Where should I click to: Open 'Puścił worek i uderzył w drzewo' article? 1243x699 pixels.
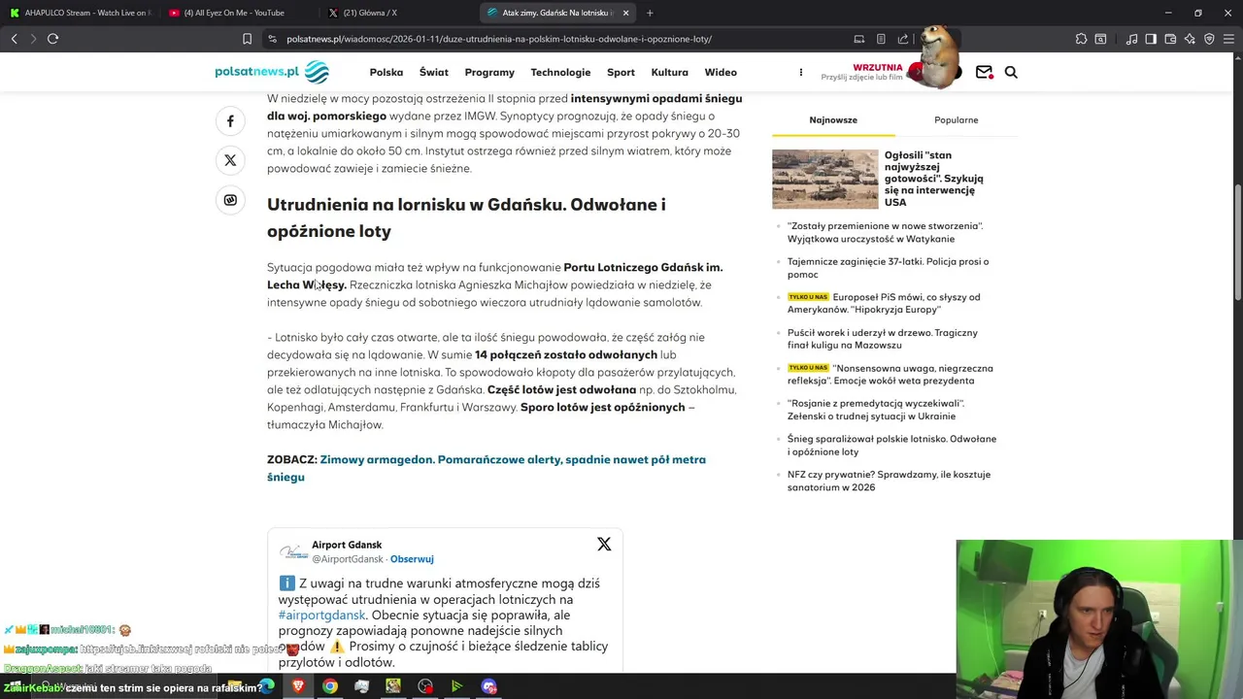point(883,339)
